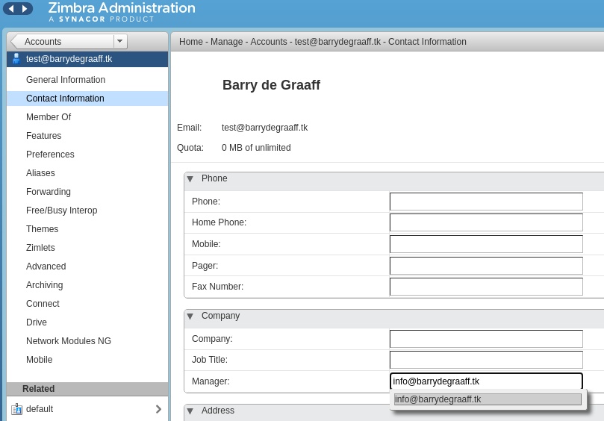Open the Accounts dropdown arrow
The image size is (604, 421).
pos(119,42)
